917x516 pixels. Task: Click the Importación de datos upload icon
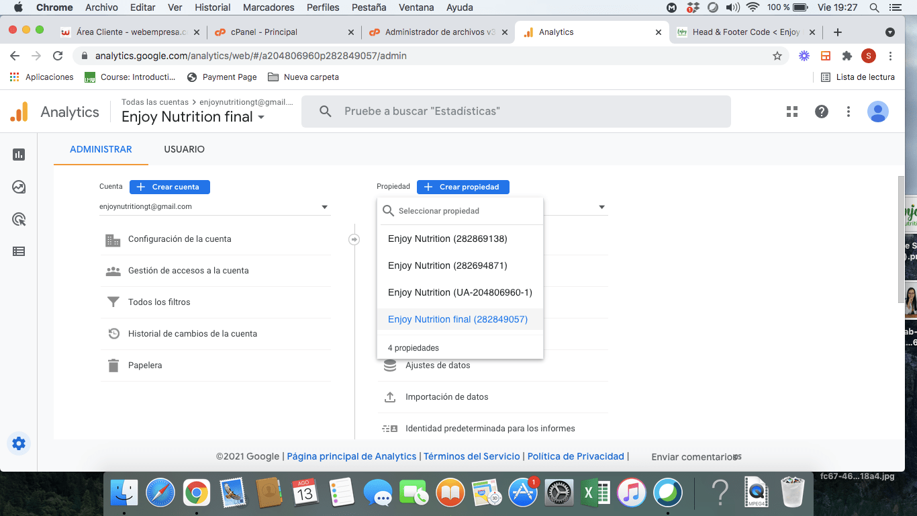pos(390,397)
